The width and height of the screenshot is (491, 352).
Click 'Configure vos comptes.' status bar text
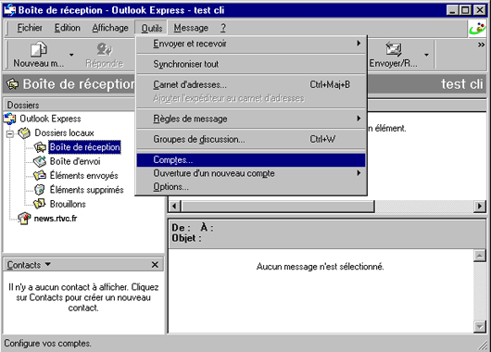[x=47, y=344]
